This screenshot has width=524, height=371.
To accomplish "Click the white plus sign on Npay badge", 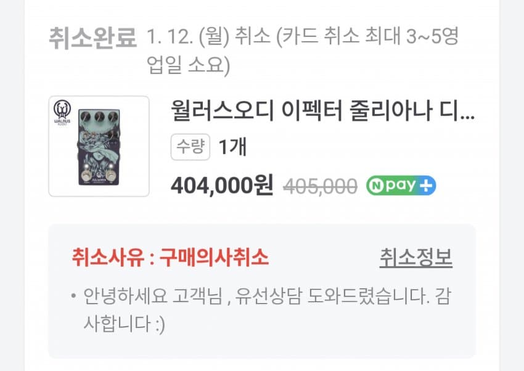I will pos(426,185).
